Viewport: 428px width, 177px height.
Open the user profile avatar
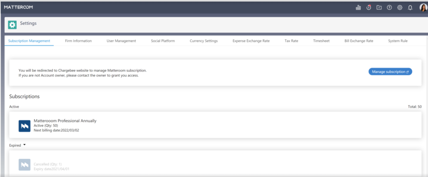point(423,7)
